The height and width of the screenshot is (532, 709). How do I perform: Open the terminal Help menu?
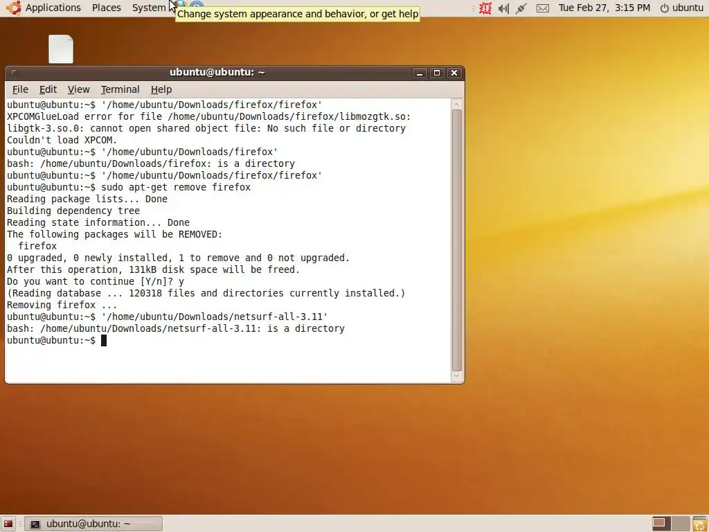pos(161,89)
